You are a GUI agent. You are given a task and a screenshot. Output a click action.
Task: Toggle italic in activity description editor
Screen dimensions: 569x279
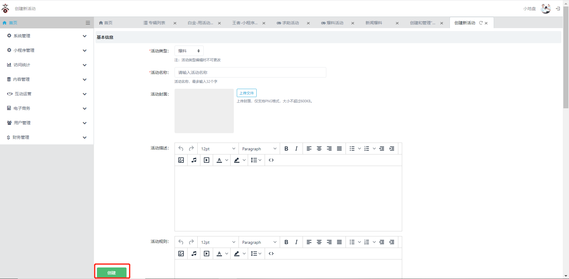296,149
